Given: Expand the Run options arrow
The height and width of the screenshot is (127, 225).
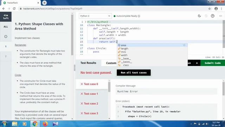Looking at the screenshot, I should click(x=197, y=63).
